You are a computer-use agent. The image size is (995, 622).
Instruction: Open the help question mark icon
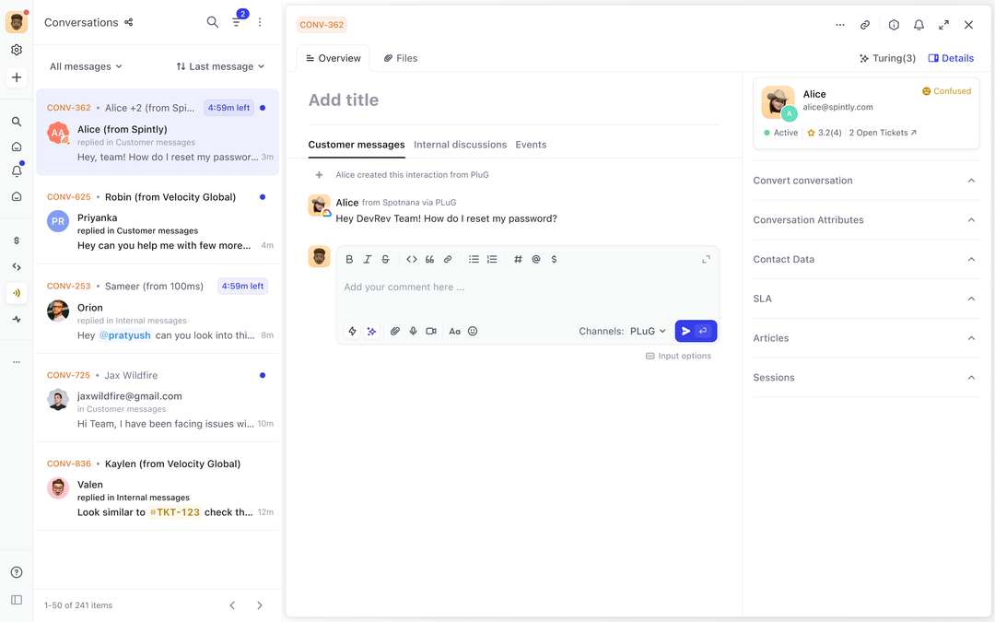tap(17, 572)
